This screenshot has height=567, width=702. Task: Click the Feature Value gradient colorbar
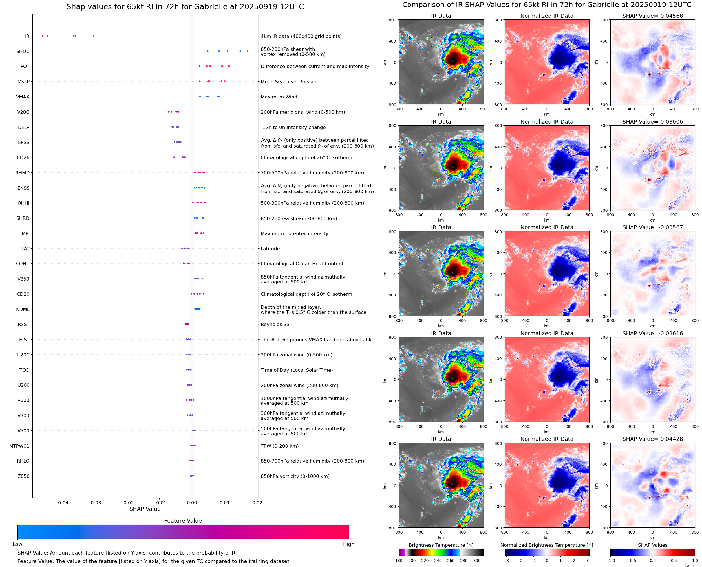tap(183, 532)
